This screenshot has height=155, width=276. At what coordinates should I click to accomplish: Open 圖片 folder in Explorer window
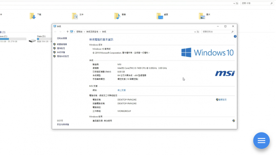204,16
